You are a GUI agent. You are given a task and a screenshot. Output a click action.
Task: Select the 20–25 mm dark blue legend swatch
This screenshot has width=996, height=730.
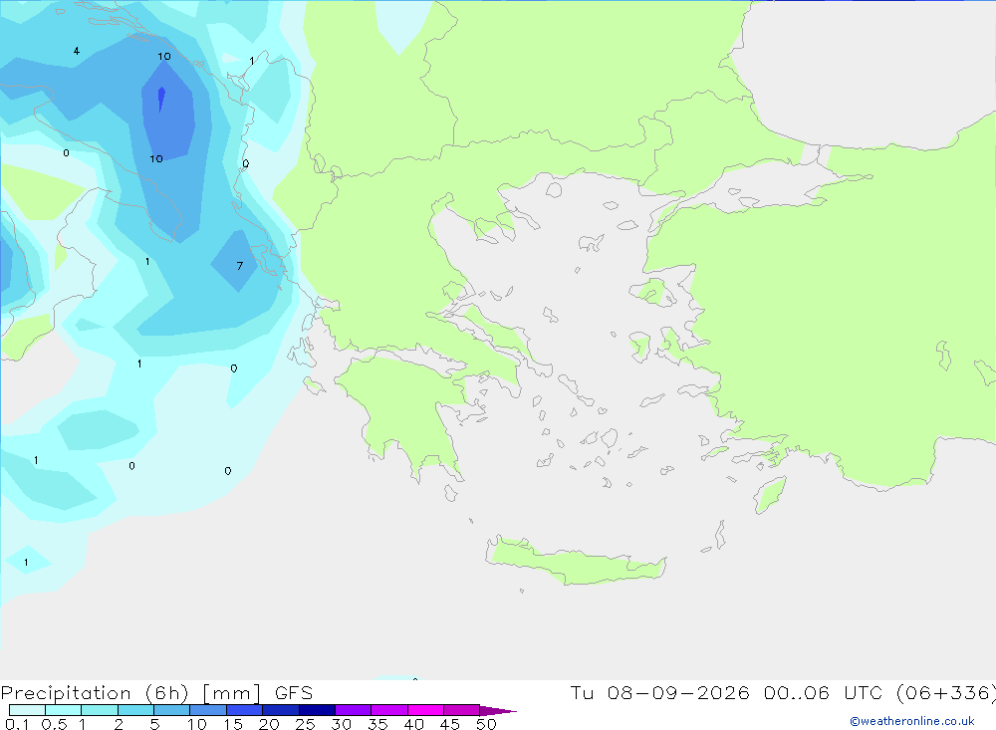[x=280, y=710]
